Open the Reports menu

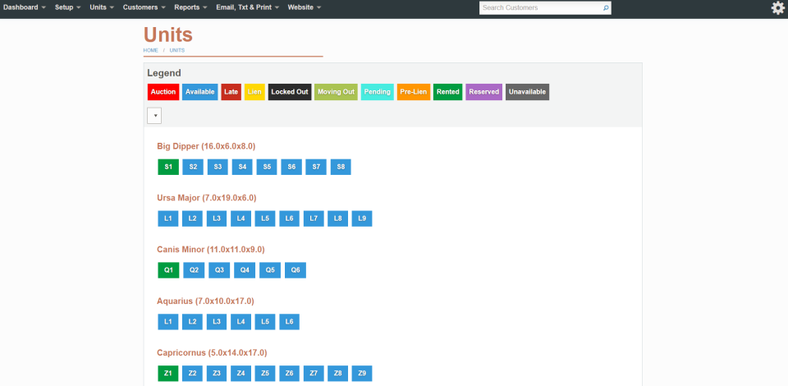pyautogui.click(x=191, y=7)
